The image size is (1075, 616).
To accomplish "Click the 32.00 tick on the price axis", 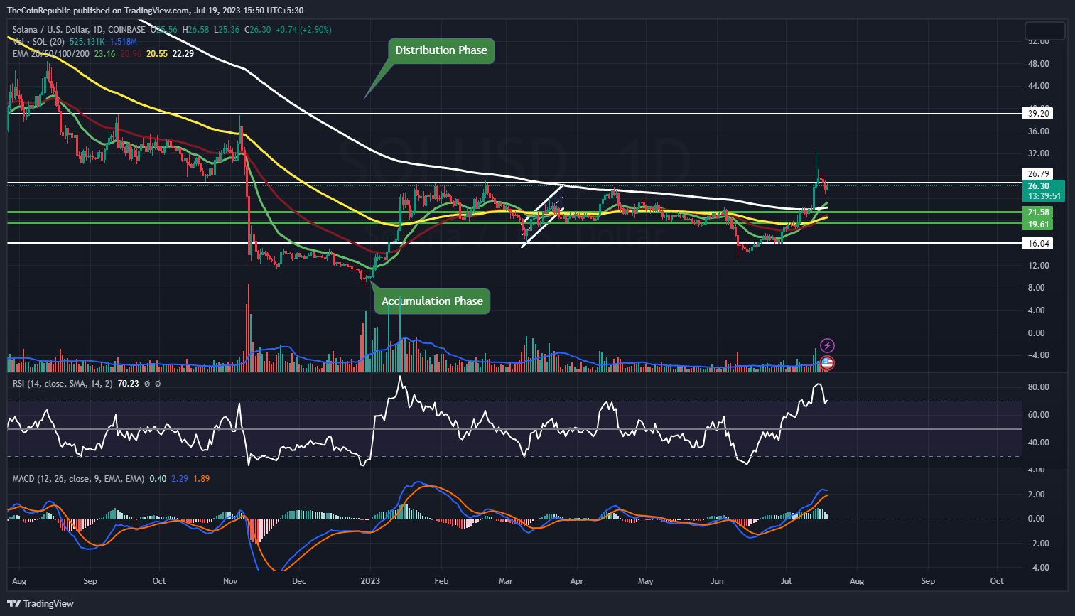I will pos(1037,153).
